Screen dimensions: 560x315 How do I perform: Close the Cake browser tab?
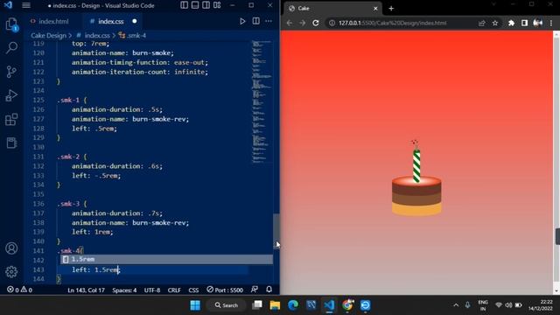click(375, 8)
